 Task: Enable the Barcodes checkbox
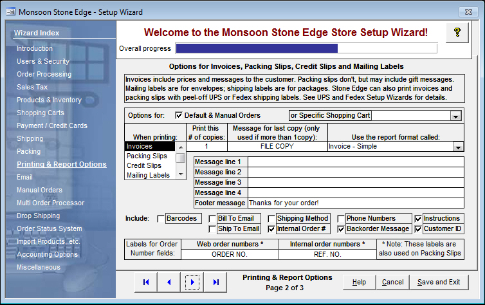(161, 219)
